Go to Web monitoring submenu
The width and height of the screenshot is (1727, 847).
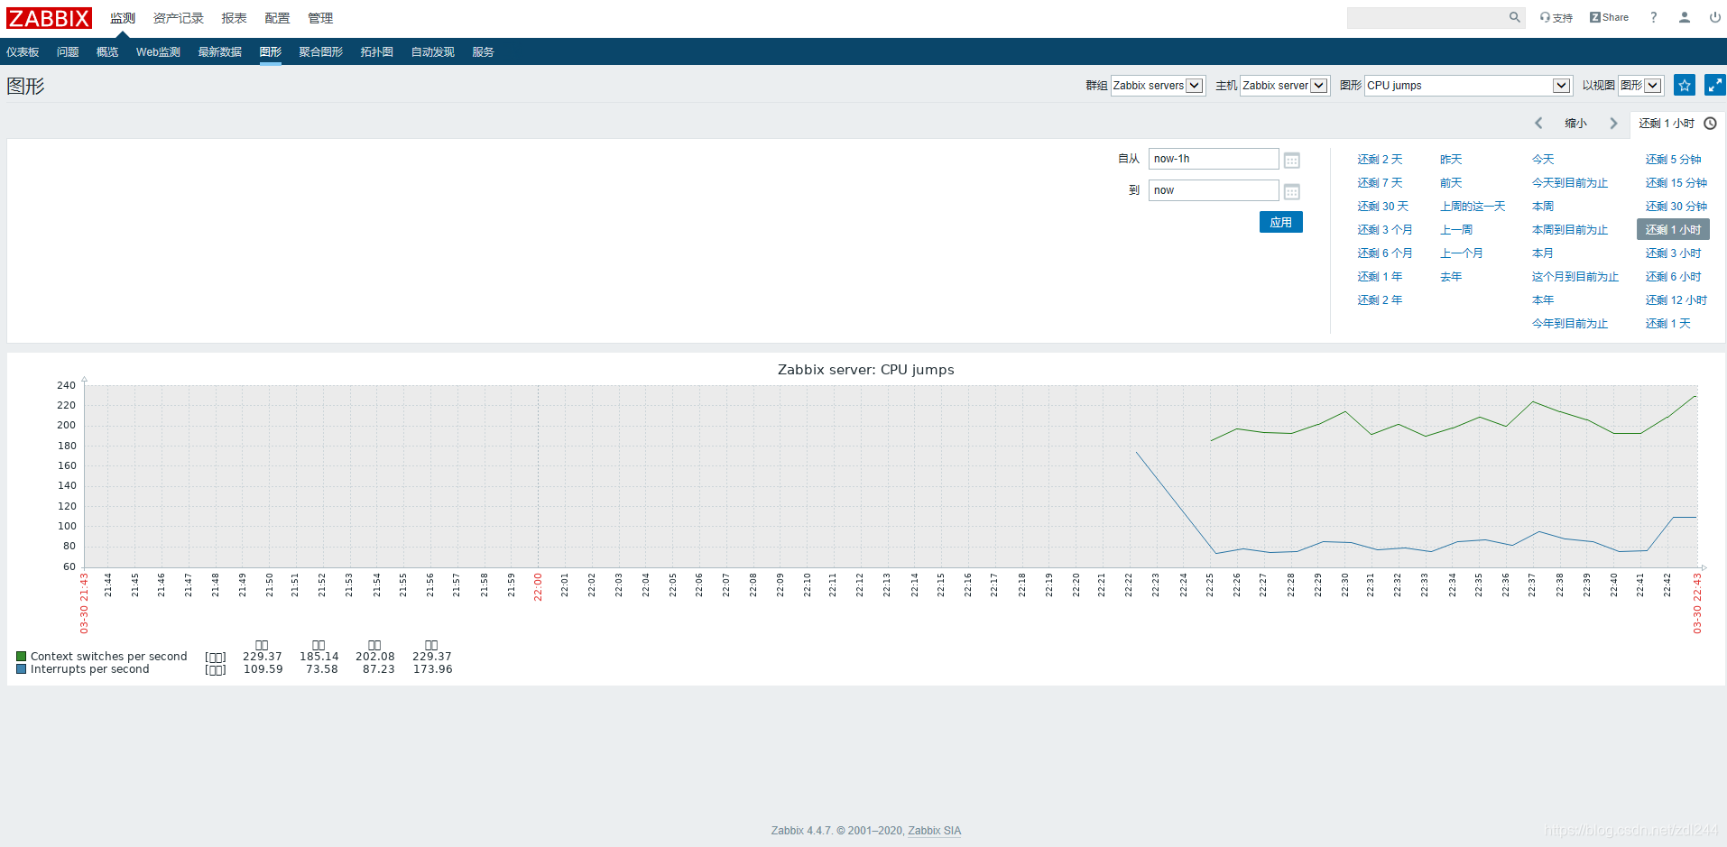tap(158, 52)
